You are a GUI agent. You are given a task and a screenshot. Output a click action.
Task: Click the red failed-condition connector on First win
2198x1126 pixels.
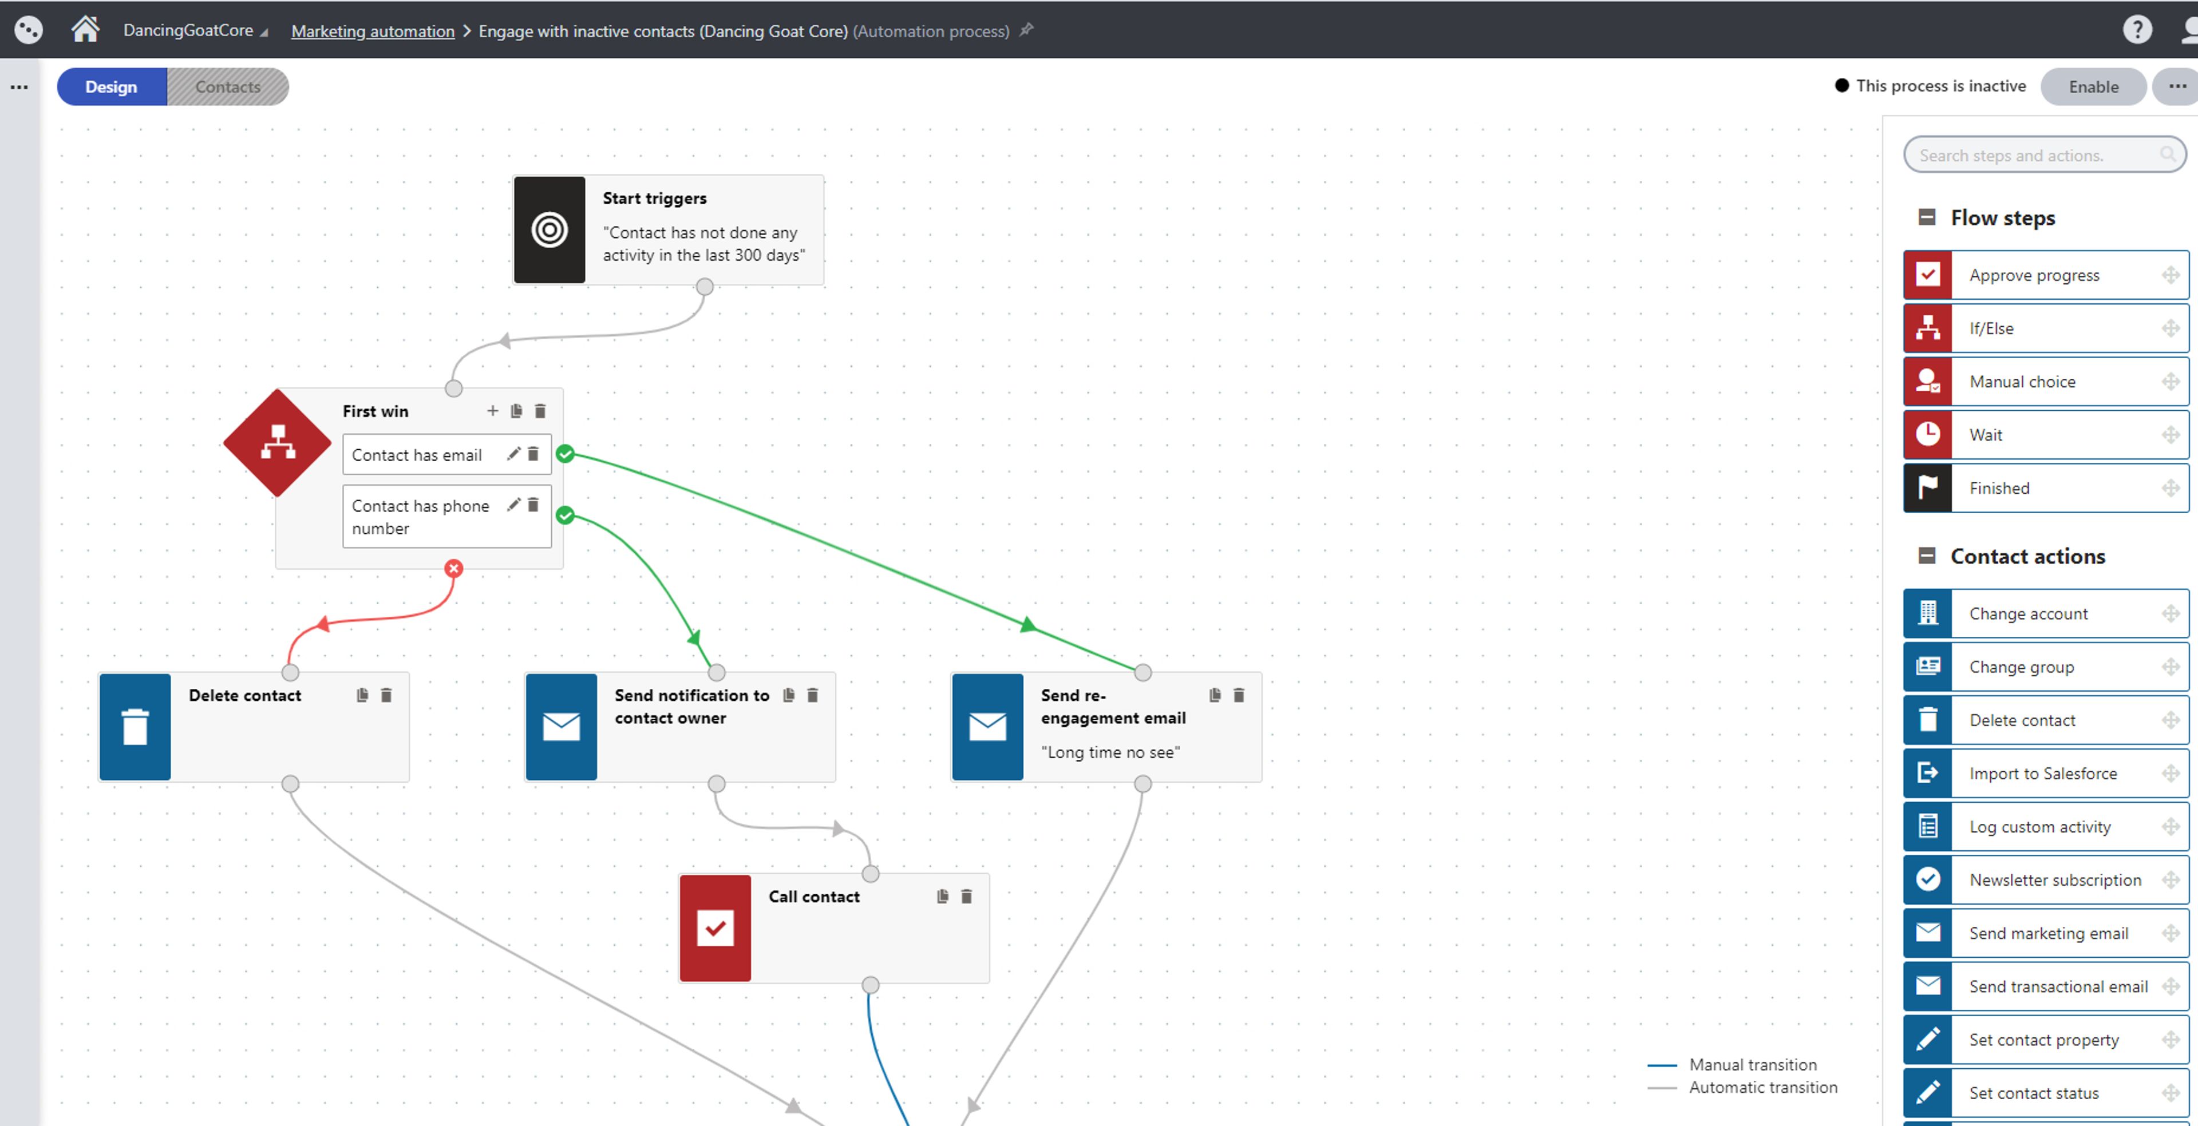coord(454,568)
